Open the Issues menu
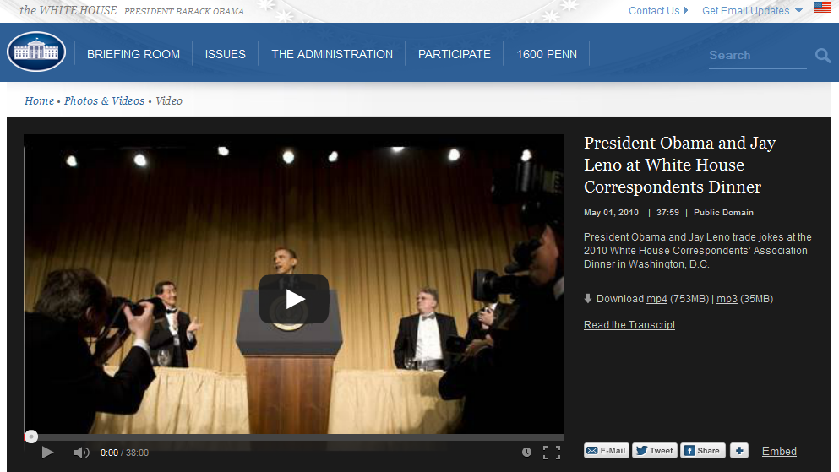 (226, 54)
